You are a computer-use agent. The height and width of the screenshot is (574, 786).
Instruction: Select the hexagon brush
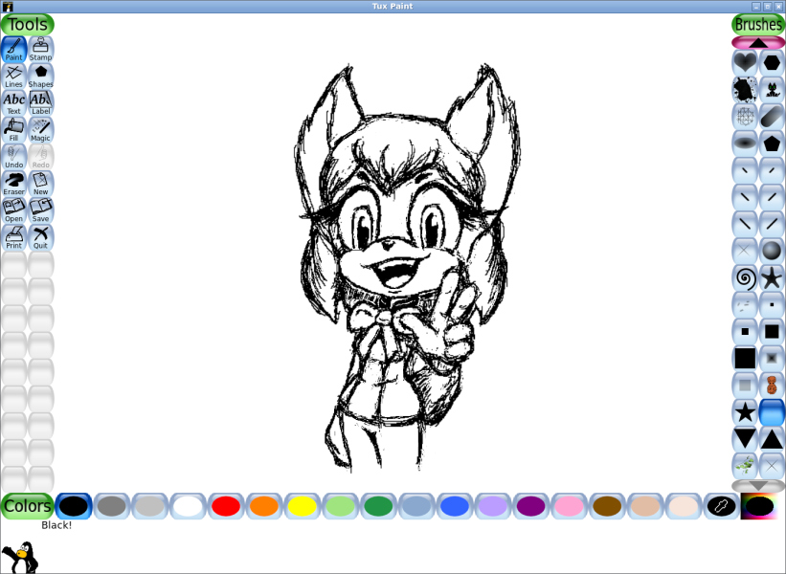[772, 62]
